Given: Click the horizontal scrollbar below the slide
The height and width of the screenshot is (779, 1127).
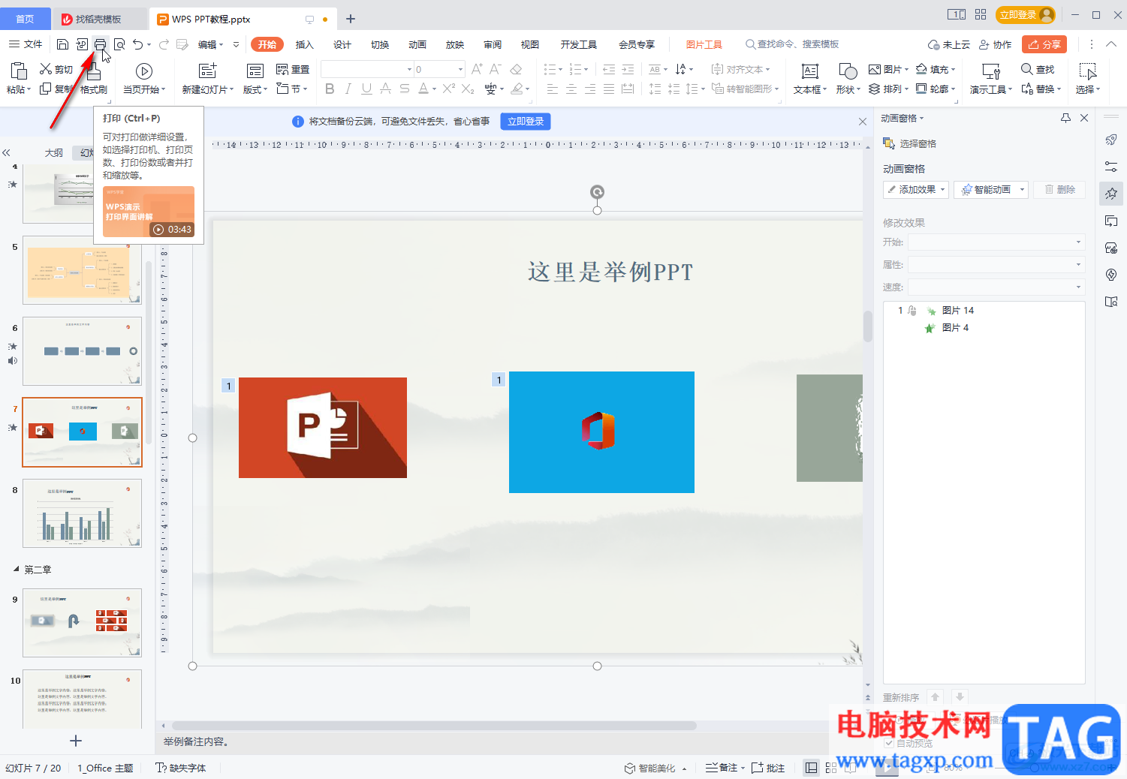Looking at the screenshot, I should point(434,726).
